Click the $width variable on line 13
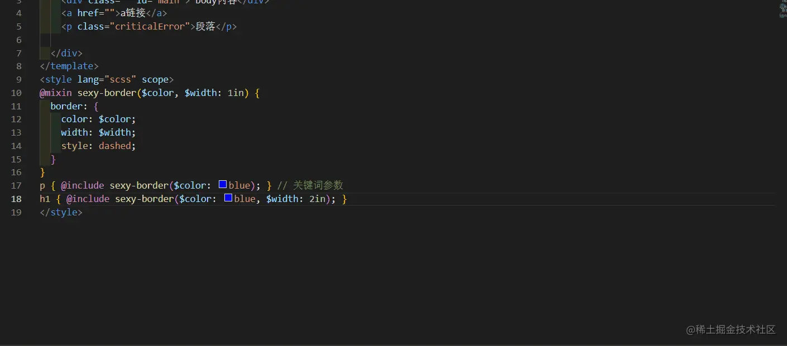 [115, 132]
